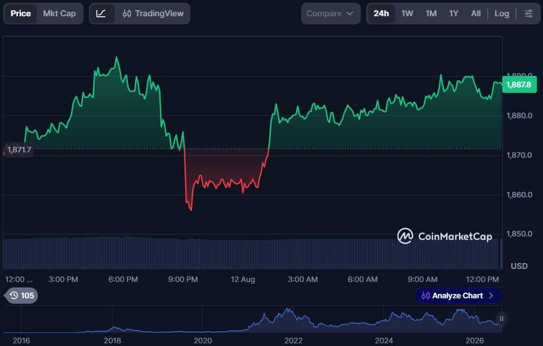Viewport: 543px width, 346px height.
Task: Click the pause handle on range navigator
Action: point(501,319)
